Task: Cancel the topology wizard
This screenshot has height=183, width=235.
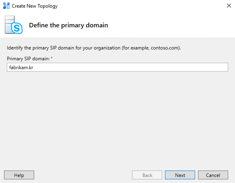Action: pyautogui.click(x=213, y=175)
